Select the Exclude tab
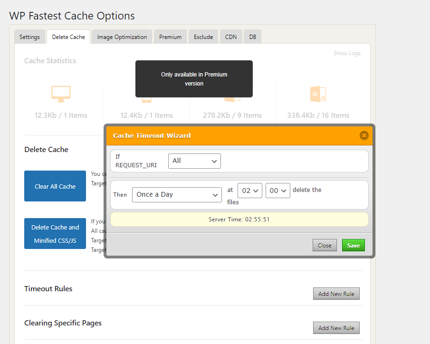This screenshot has width=430, height=344. 203,37
